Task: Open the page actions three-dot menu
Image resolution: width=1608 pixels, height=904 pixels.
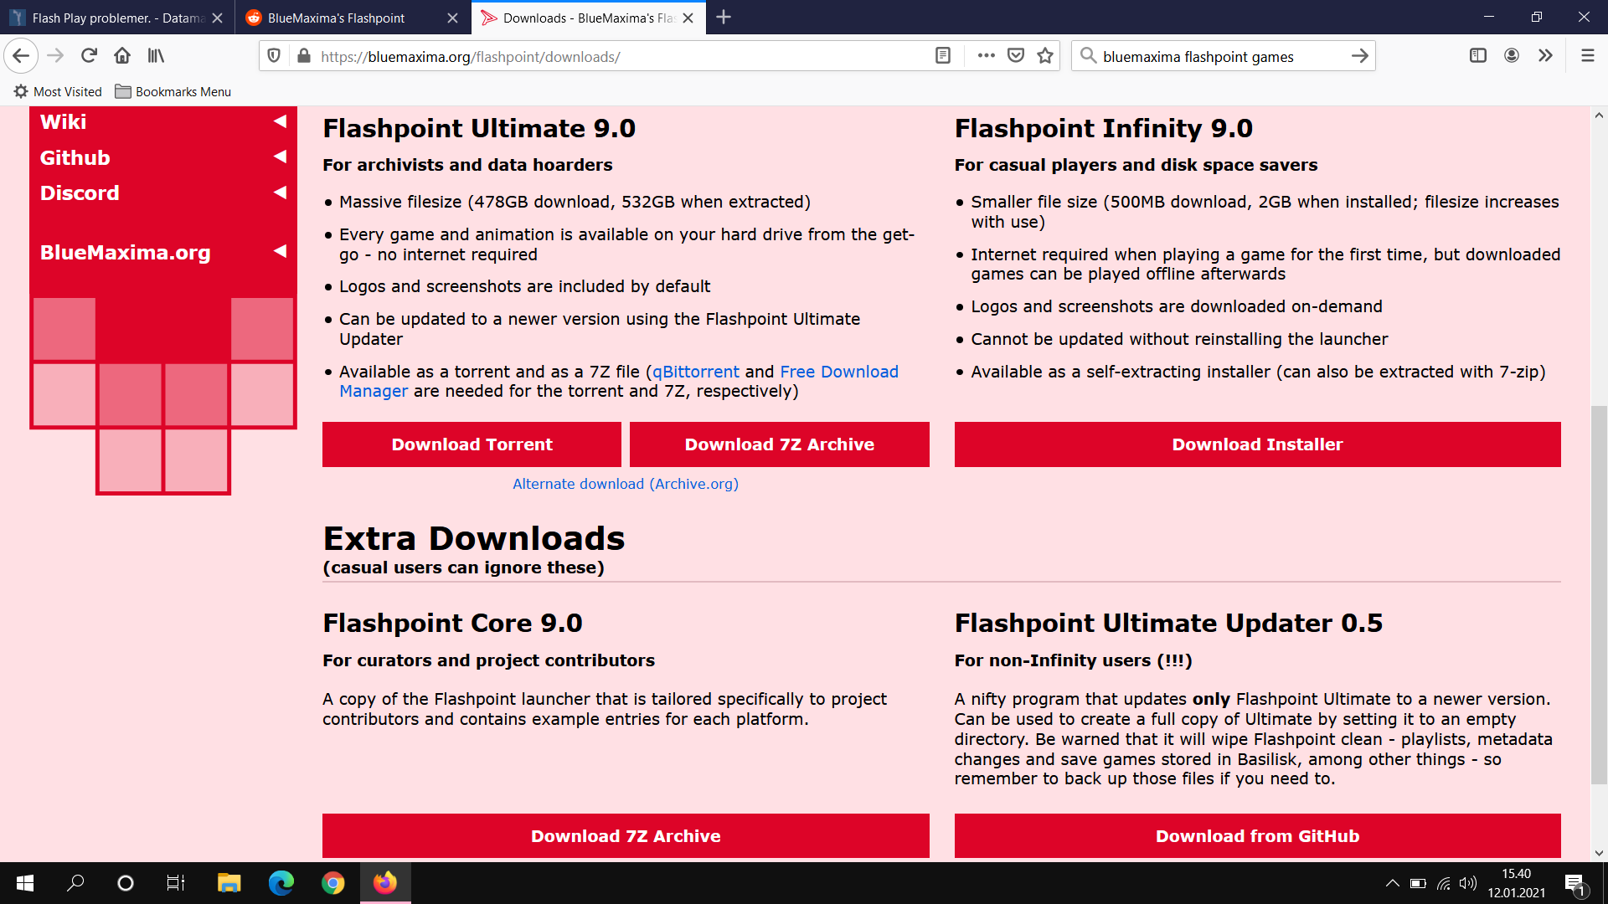Action: (987, 56)
